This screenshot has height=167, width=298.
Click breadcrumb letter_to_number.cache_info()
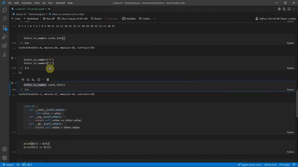click(x=66, y=14)
